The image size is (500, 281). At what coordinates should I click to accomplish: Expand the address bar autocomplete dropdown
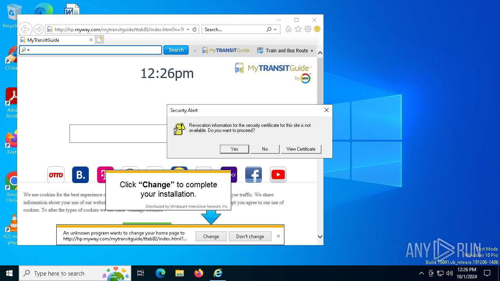pos(188,29)
